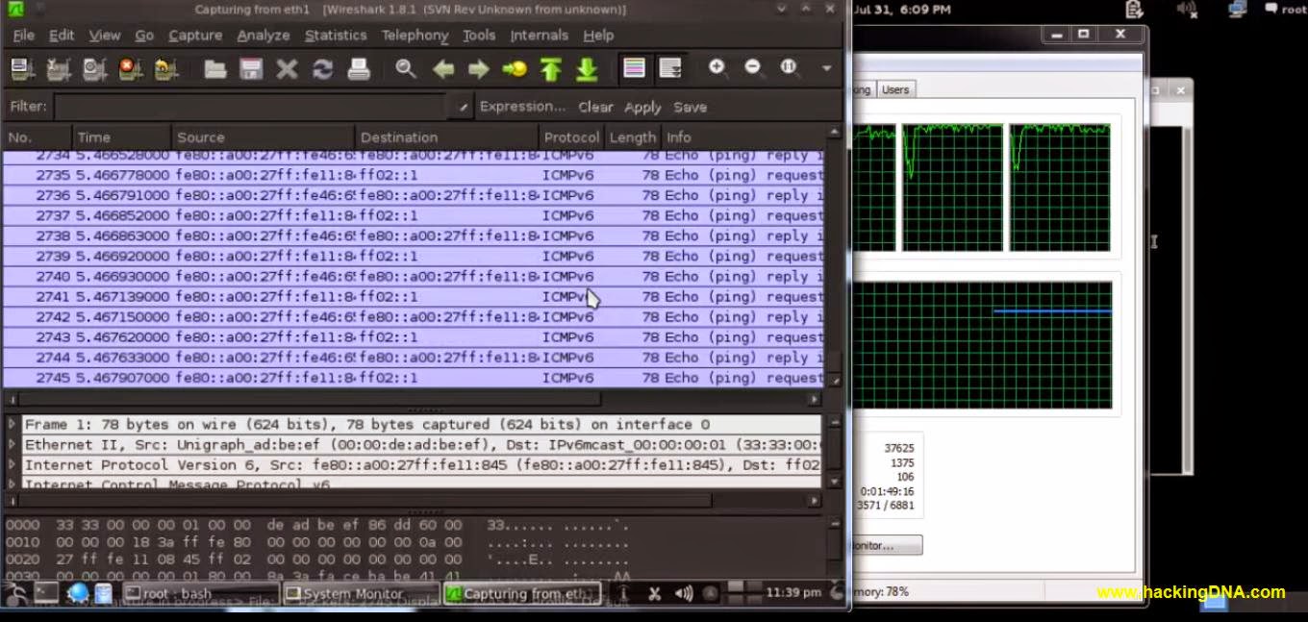The width and height of the screenshot is (1308, 622).
Task: Select the List available capture interfaces icon
Action: [19, 68]
